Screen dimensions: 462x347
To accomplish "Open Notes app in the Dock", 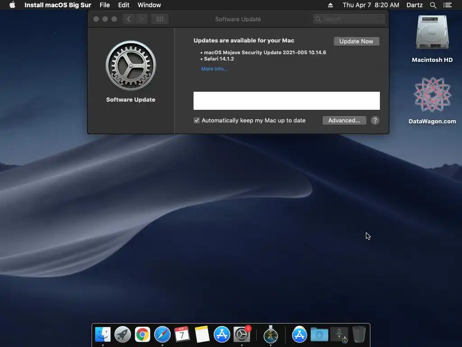I will tap(202, 335).
